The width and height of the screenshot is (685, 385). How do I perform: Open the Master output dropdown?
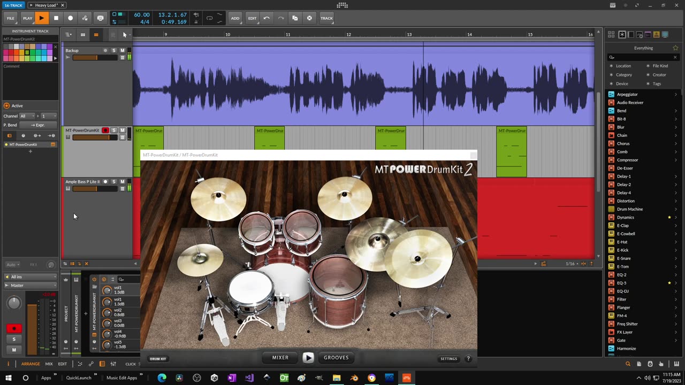(30, 286)
